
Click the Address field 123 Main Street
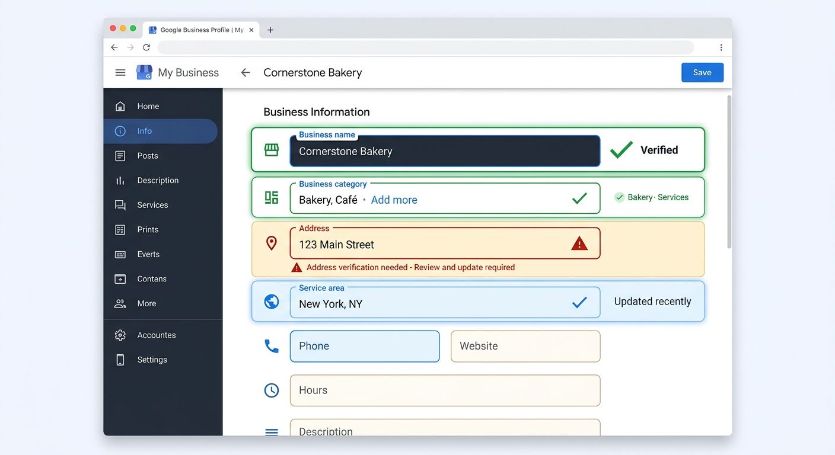point(445,243)
